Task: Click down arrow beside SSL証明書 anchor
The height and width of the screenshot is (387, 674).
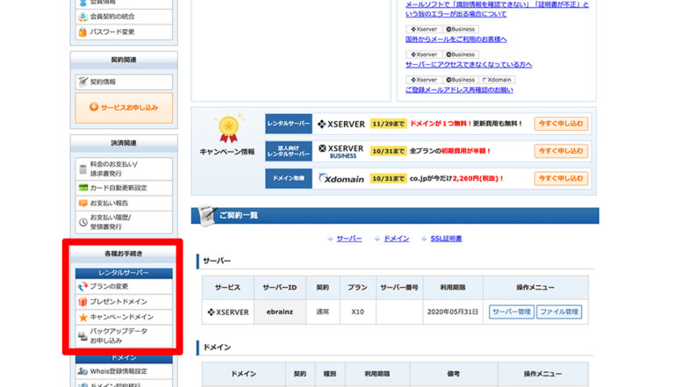Action: (x=424, y=239)
